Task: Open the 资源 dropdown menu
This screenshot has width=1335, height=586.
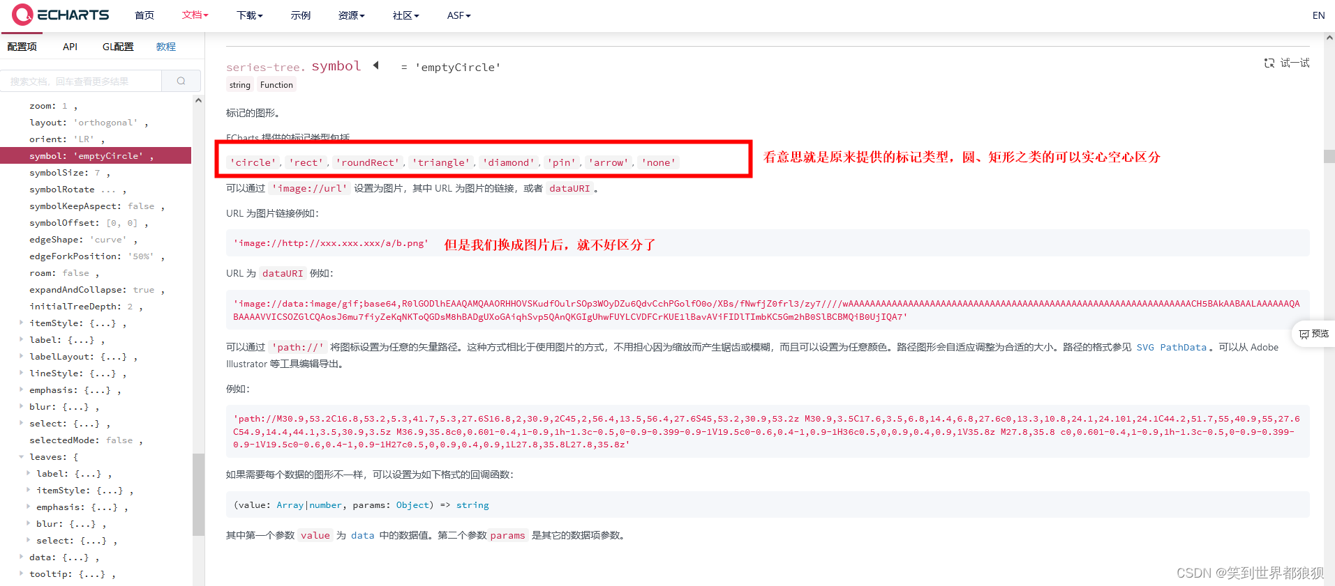Action: coord(351,15)
